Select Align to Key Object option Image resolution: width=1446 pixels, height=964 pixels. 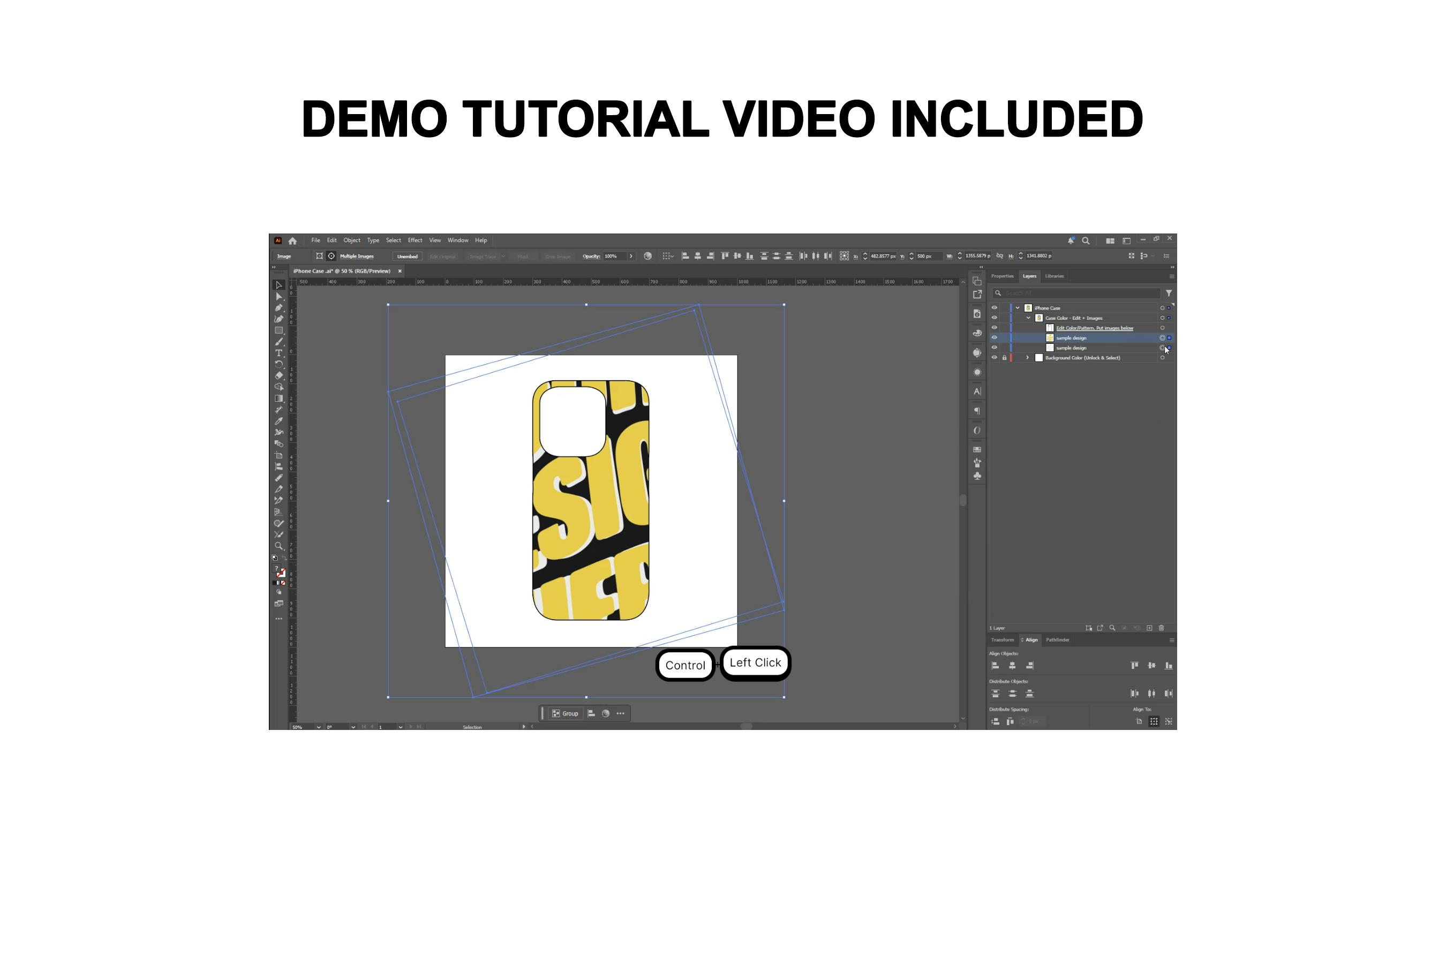point(1169,721)
